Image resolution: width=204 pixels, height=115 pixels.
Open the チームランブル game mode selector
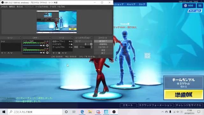coord(184,83)
